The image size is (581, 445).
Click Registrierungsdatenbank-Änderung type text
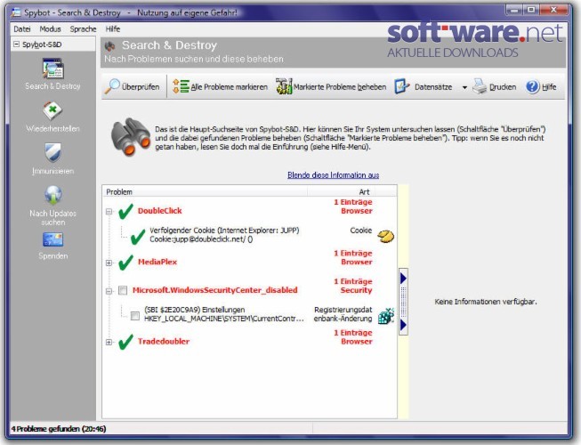[343, 314]
